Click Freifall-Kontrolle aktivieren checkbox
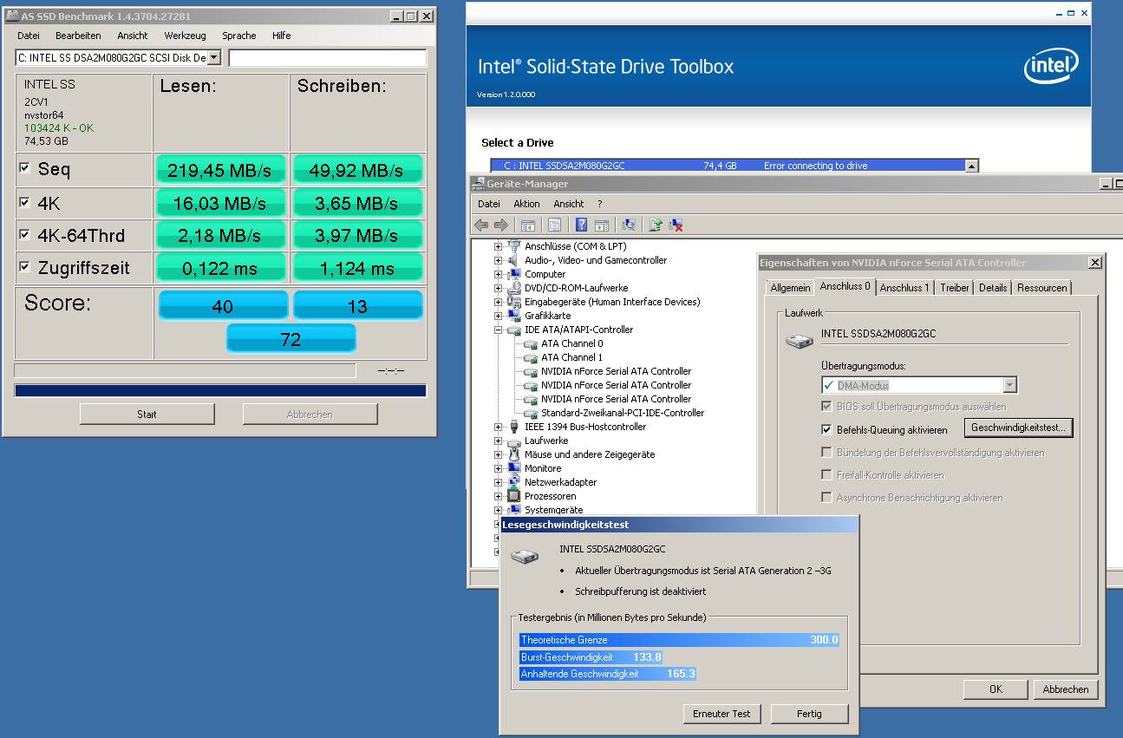The height and width of the screenshot is (738, 1123). point(826,475)
